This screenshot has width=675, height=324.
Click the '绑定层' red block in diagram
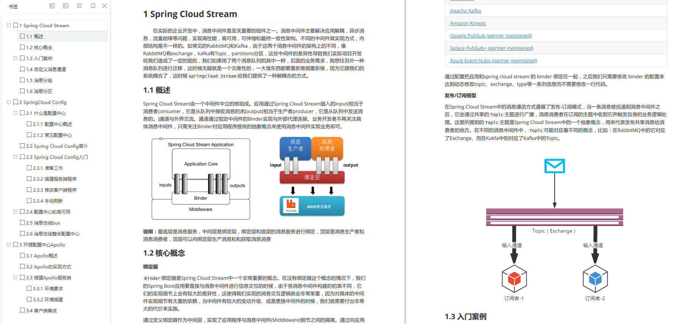[312, 177]
